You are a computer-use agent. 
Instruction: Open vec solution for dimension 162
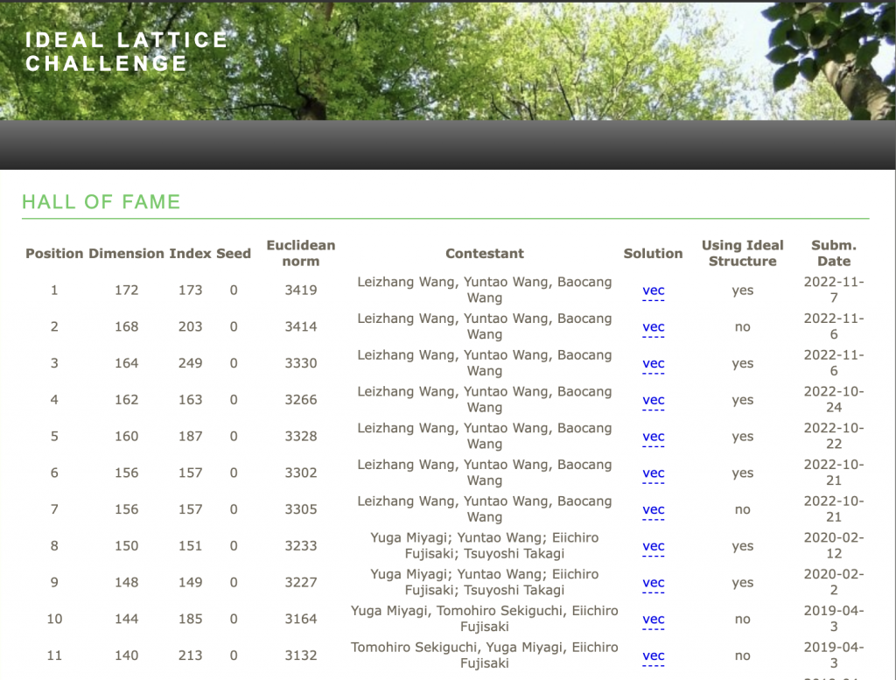tap(653, 400)
